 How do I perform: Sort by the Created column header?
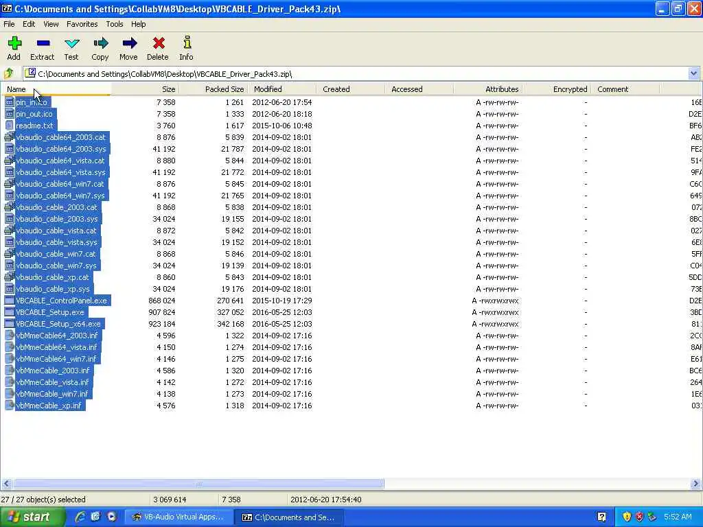[x=350, y=89]
